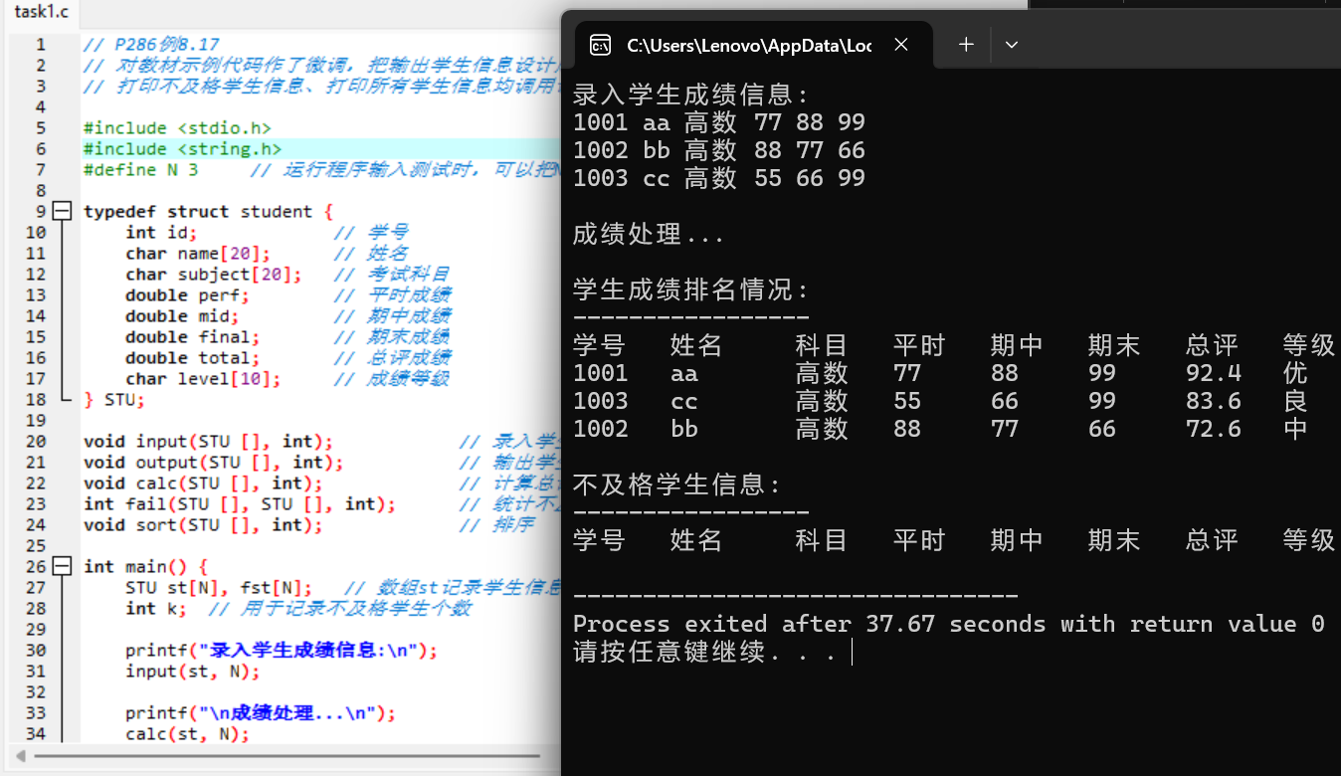Viewport: 1341px width, 776px height.
Task: Open the new tab dropdown chevron in the terminal
Action: [1011, 44]
